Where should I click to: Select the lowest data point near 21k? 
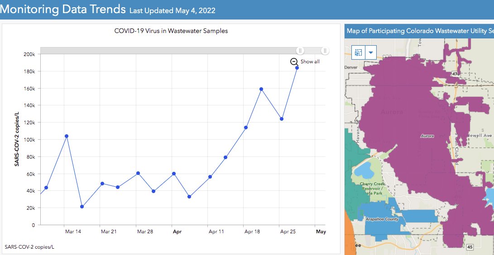[82, 207]
